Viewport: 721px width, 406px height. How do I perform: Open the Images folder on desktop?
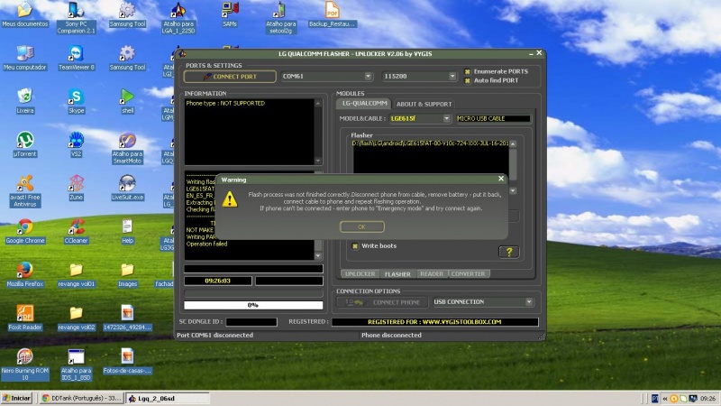(x=127, y=274)
